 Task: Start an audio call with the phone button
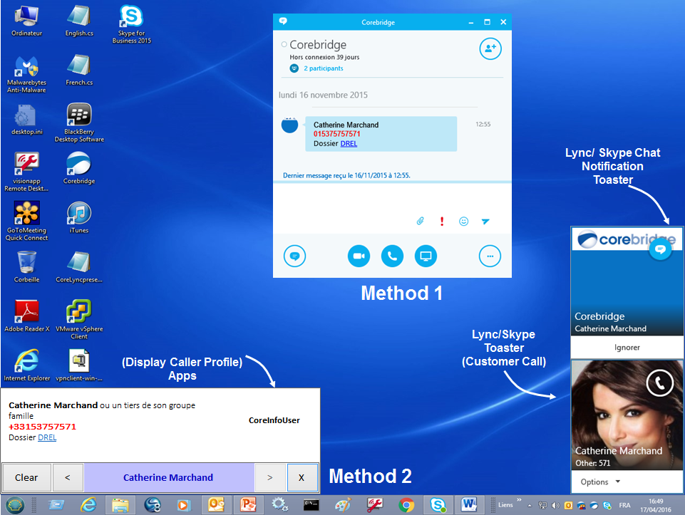(392, 256)
